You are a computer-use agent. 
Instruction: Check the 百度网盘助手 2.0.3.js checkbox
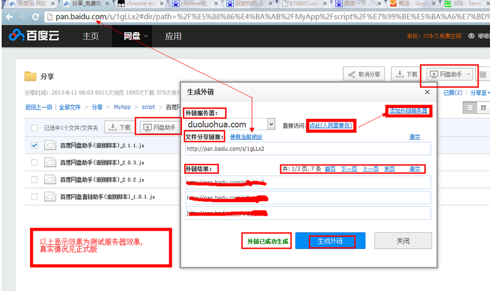34,162
